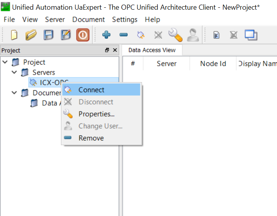
Task: Click the overlapping windows toolbar icon
Action: [251, 35]
